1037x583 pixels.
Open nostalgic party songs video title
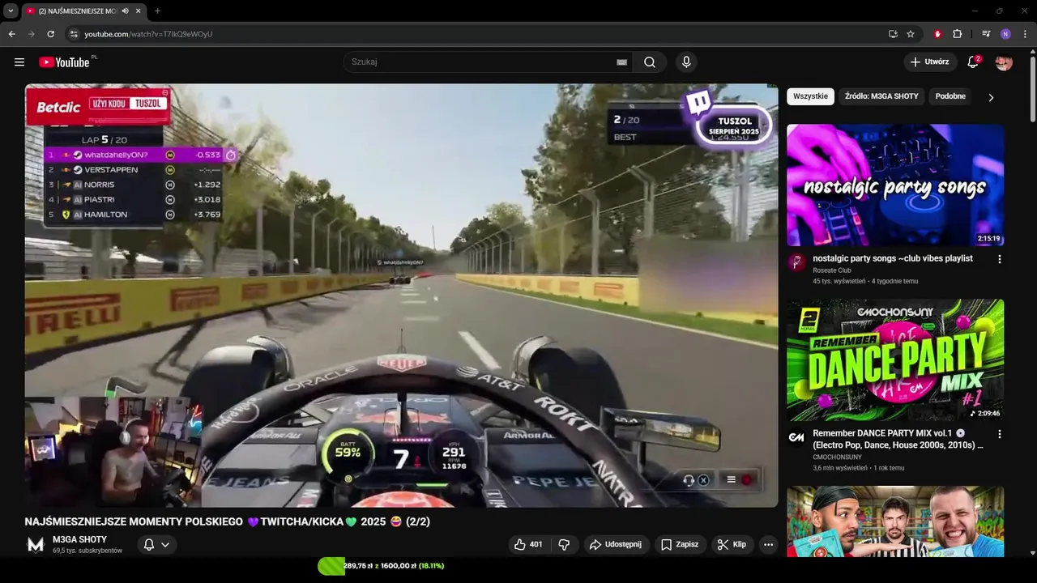point(893,258)
